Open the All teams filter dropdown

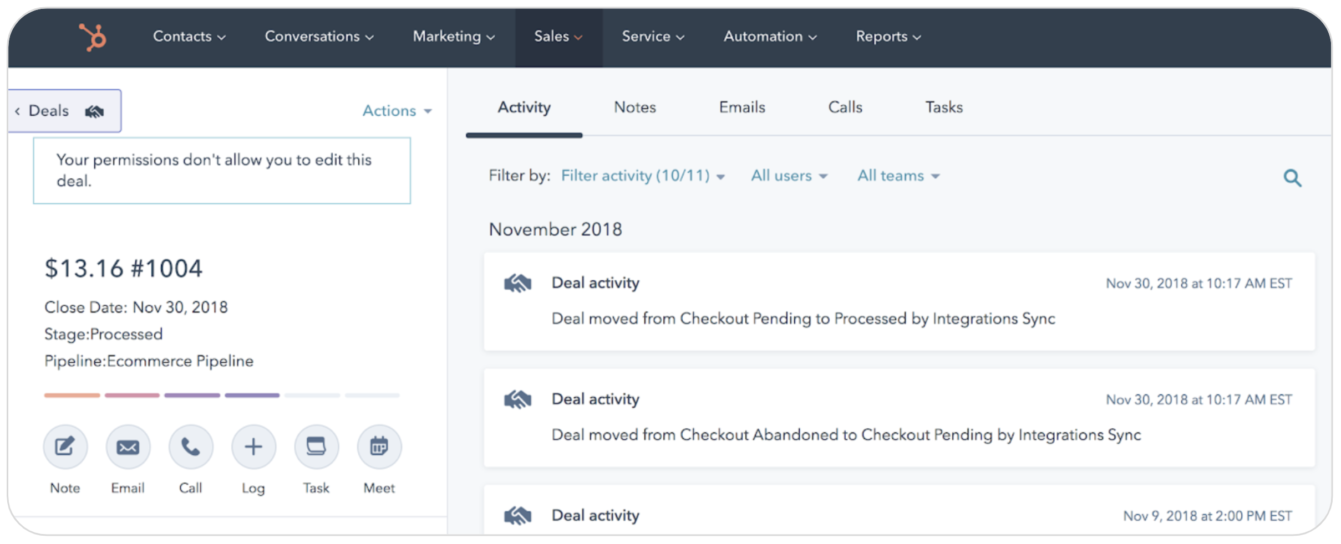pos(898,176)
